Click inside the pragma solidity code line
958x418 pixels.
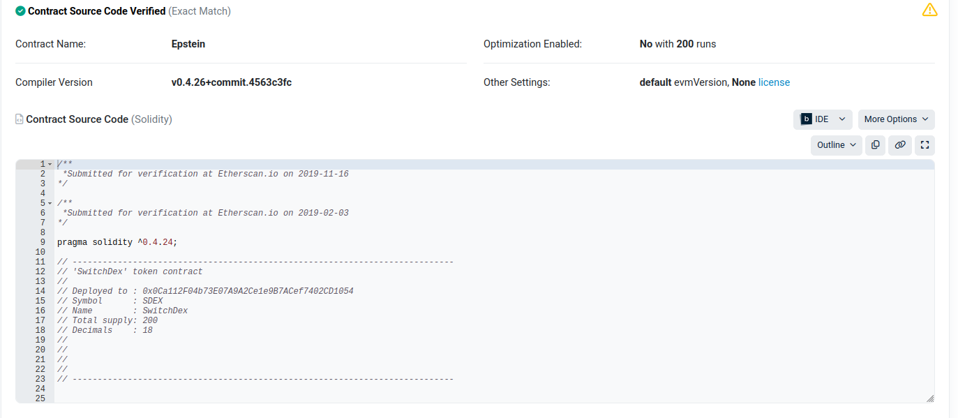tap(117, 242)
